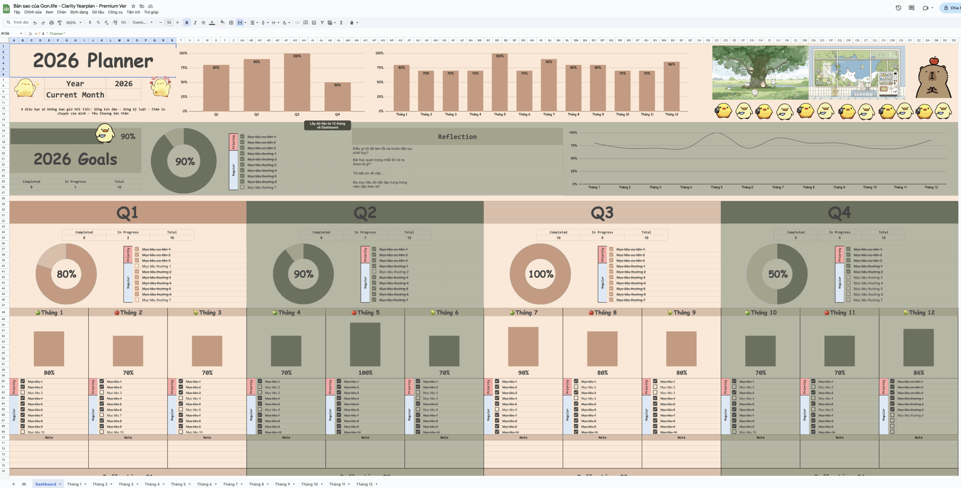
Task: Click the paint format icon
Action: [59, 22]
